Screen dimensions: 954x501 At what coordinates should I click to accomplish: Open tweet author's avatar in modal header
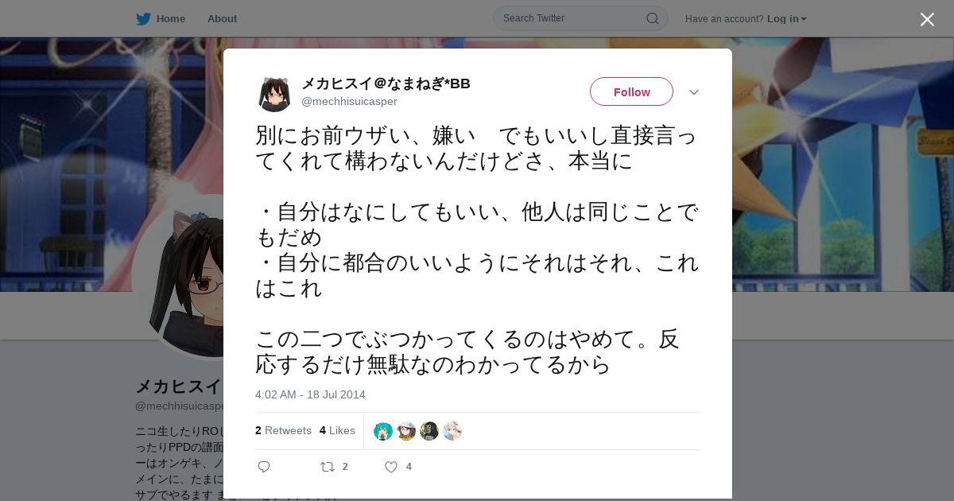274,94
